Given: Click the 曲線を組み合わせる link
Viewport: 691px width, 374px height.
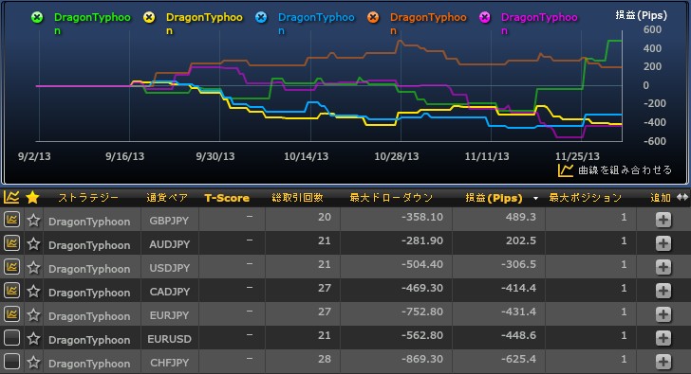Looking at the screenshot, I should pyautogui.click(x=625, y=170).
